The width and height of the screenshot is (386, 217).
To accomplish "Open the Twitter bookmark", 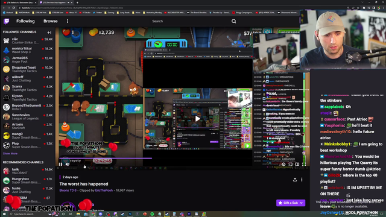I will [x=98, y=13].
